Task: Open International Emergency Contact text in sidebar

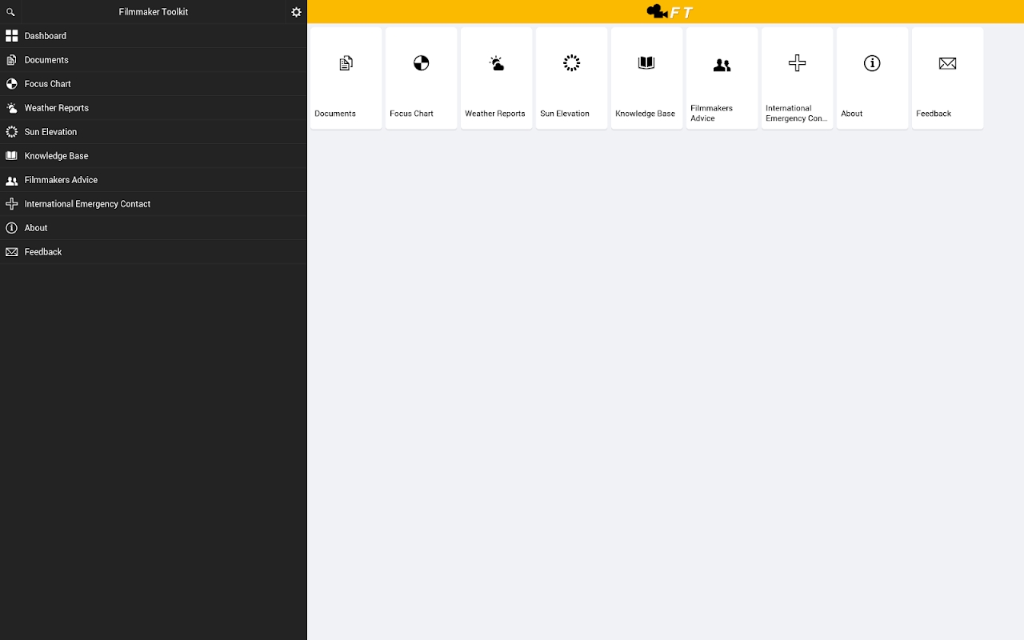Action: [88, 204]
